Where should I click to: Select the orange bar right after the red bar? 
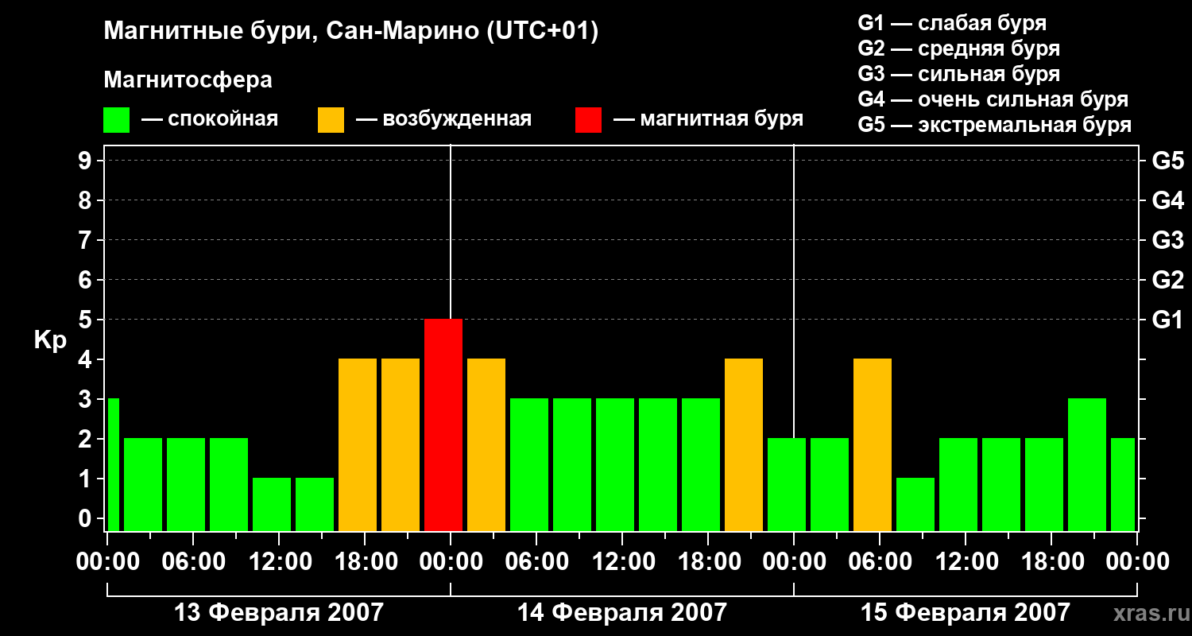(486, 444)
